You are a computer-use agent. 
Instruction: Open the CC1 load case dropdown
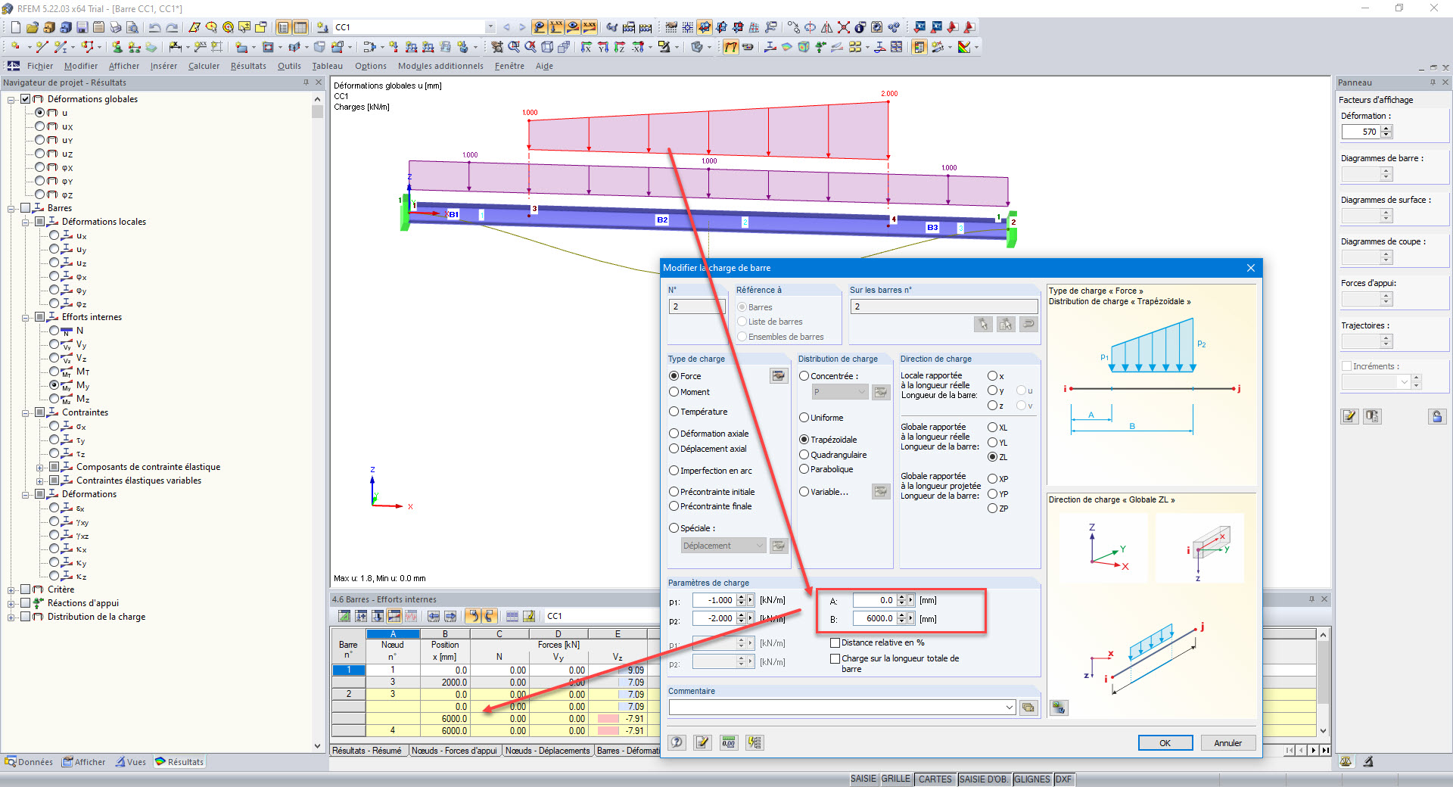pos(490,27)
